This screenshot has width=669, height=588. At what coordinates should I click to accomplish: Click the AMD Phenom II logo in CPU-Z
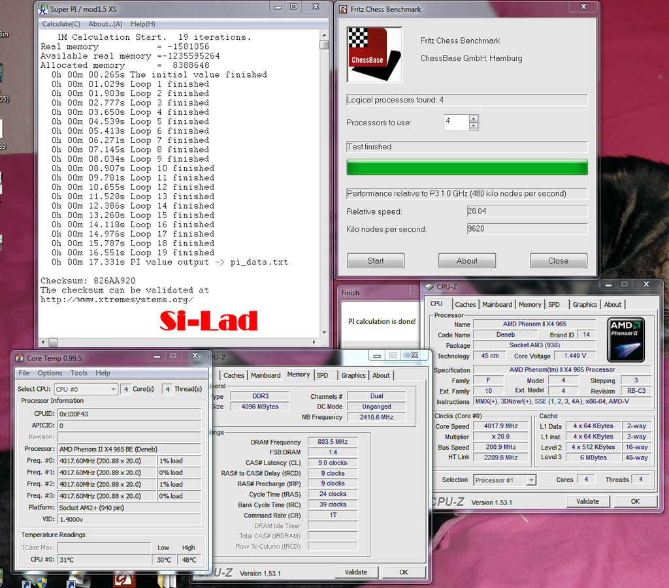[626, 340]
